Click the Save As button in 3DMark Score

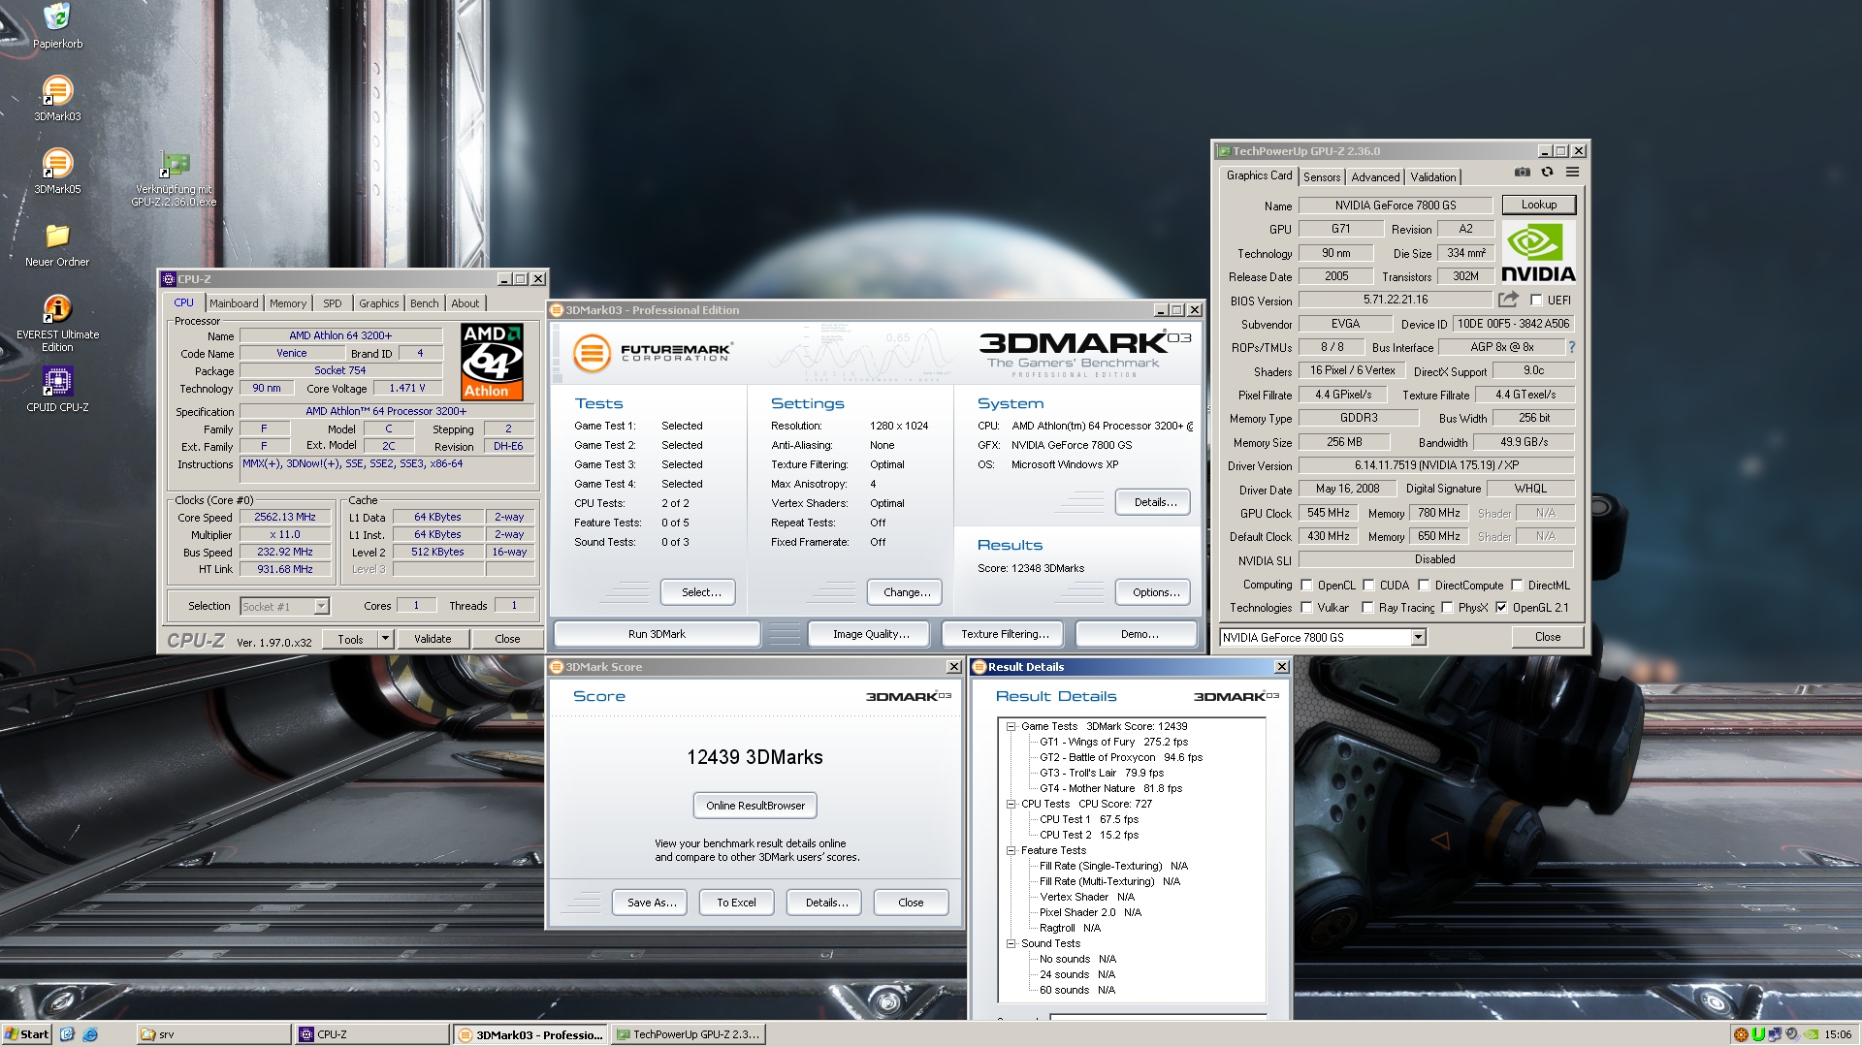pyautogui.click(x=652, y=903)
